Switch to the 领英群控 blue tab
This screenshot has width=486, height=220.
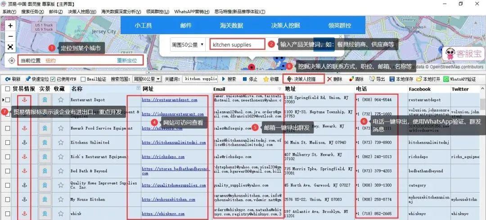tap(340, 25)
